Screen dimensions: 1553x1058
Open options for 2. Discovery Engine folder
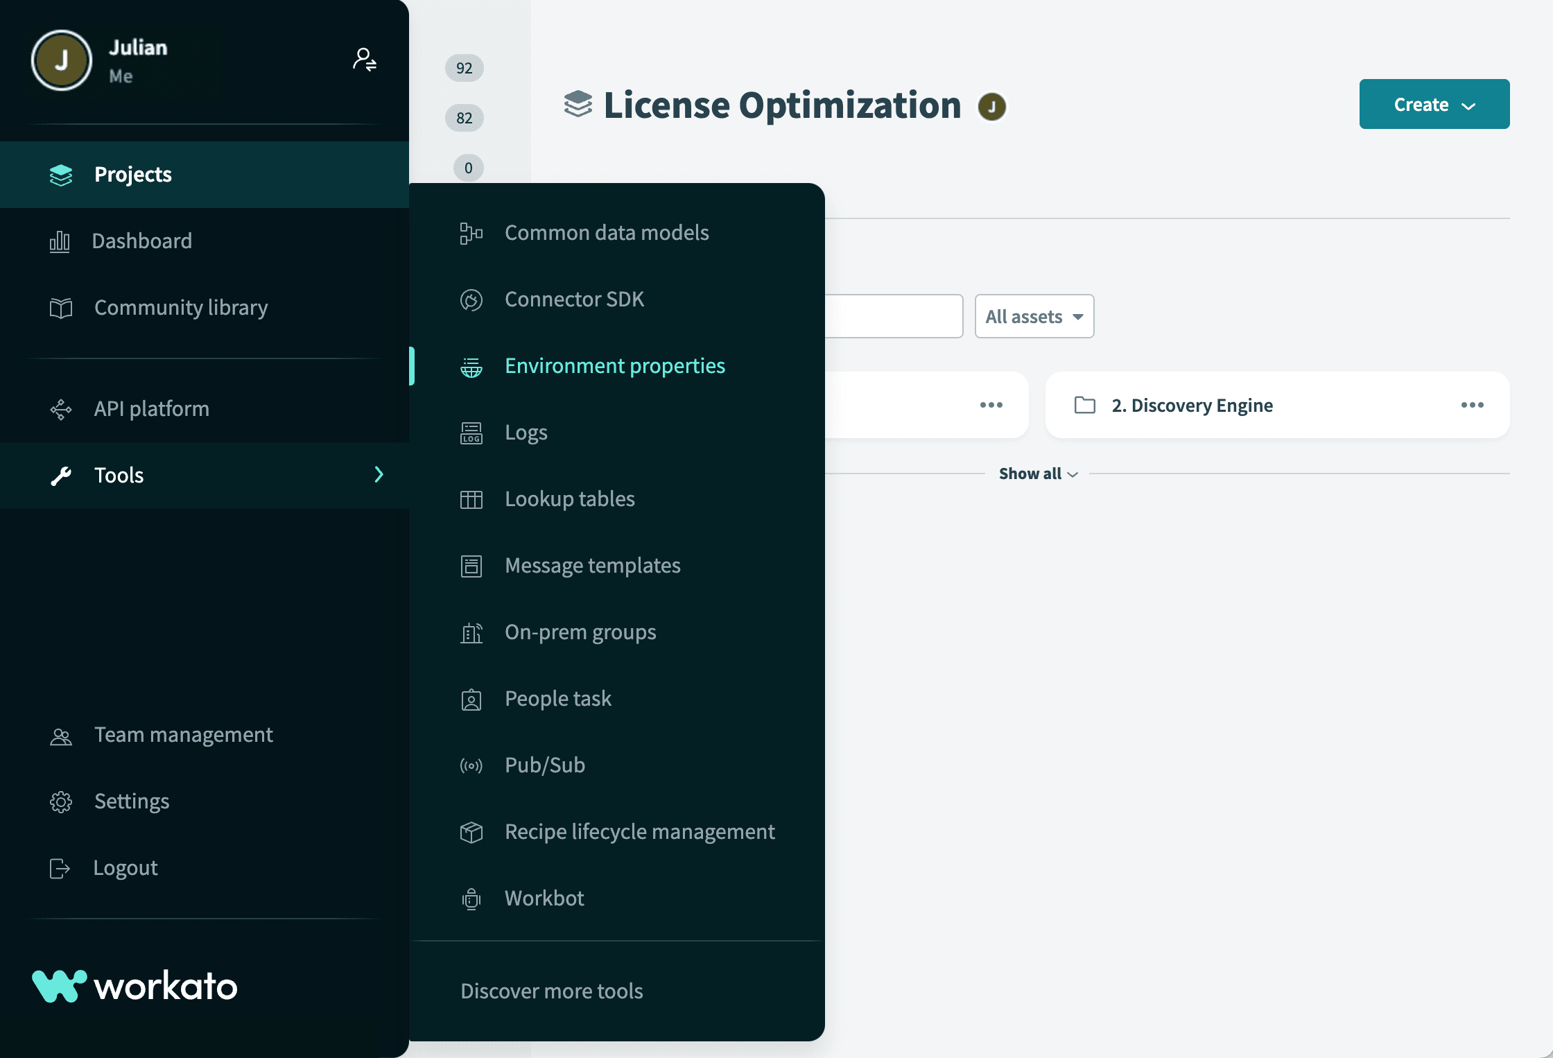click(x=1472, y=405)
